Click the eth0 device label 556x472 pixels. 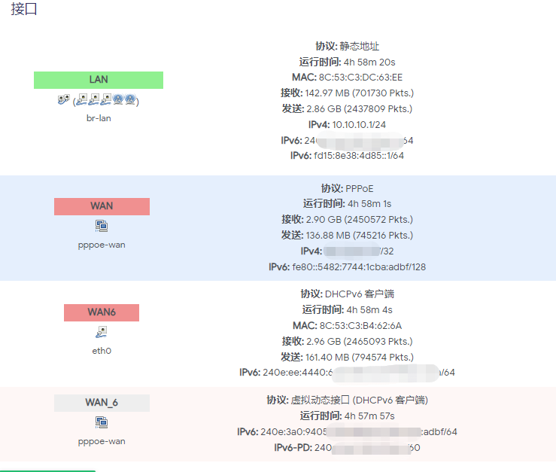tap(102, 351)
